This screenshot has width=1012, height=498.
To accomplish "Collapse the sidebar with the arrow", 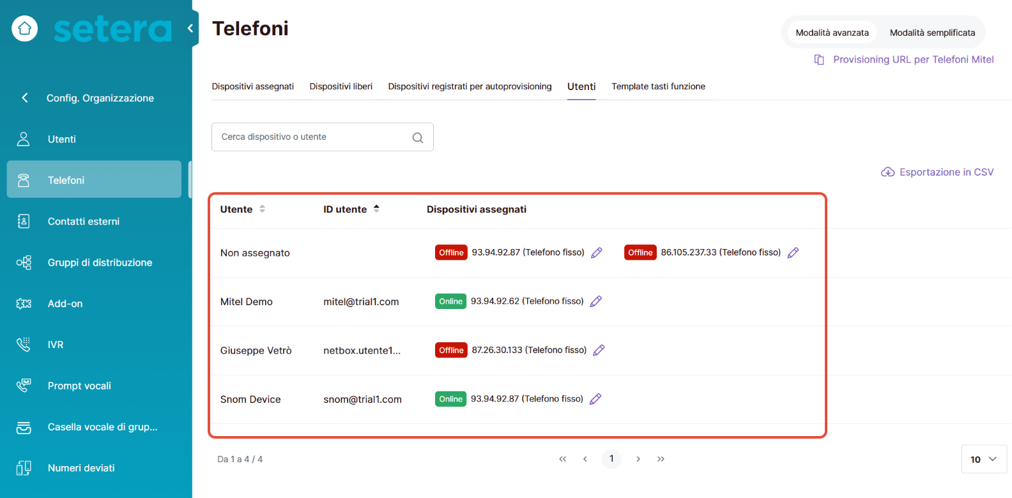I will [x=190, y=28].
